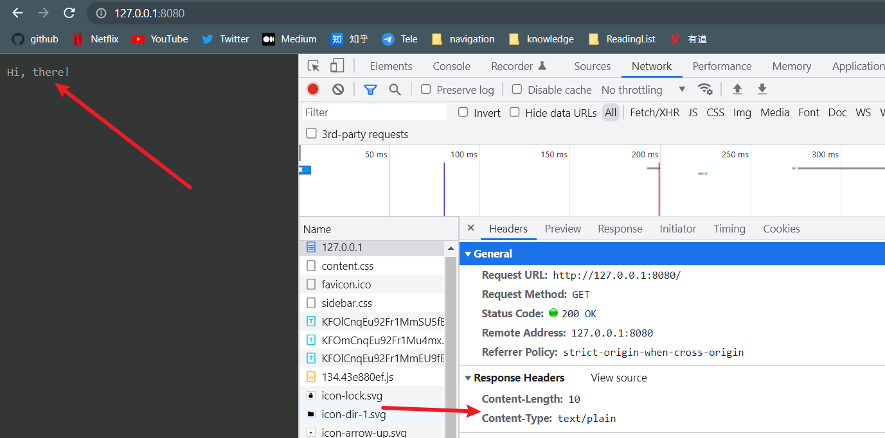The width and height of the screenshot is (885, 438).
Task: Show the request Response tab
Action: pyautogui.click(x=620, y=229)
